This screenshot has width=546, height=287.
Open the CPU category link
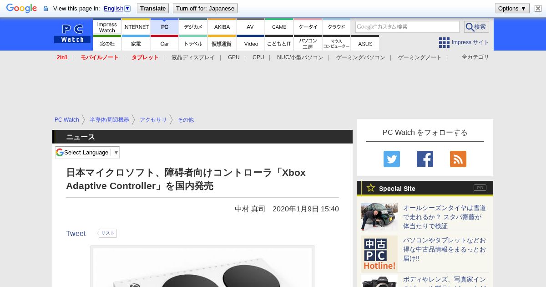click(x=258, y=57)
